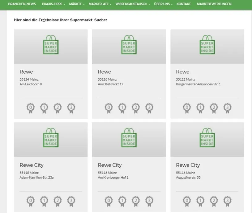Image resolution: width=252 pixels, height=213 pixels.
Task: Open the Rewe title at 55122 Mainz
Action: pyautogui.click(x=182, y=72)
